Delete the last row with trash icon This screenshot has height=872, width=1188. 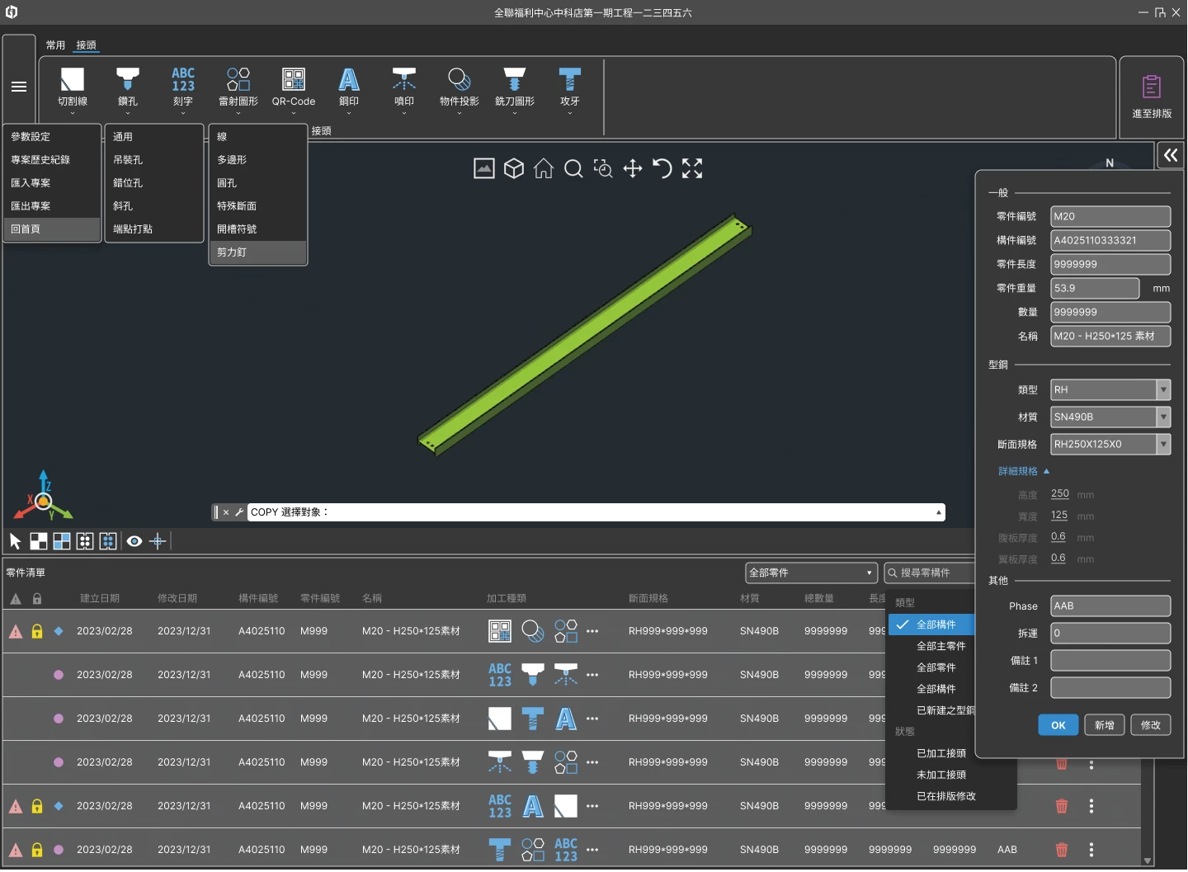(1062, 850)
